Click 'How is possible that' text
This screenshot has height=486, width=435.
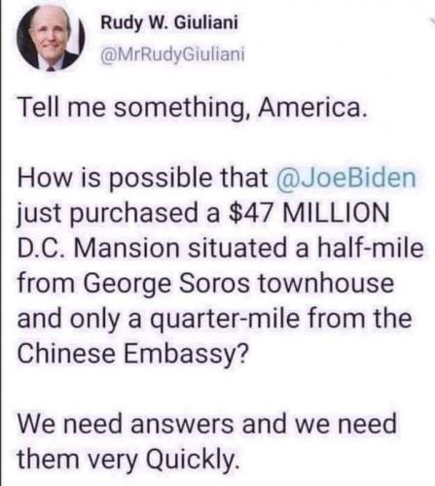(143, 179)
